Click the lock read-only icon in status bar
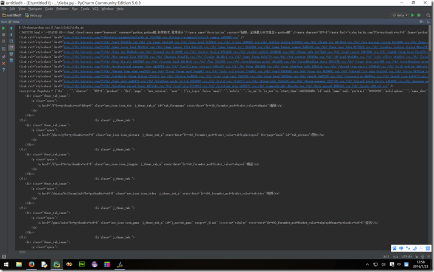This screenshot has width=434, height=272. pos(416,257)
